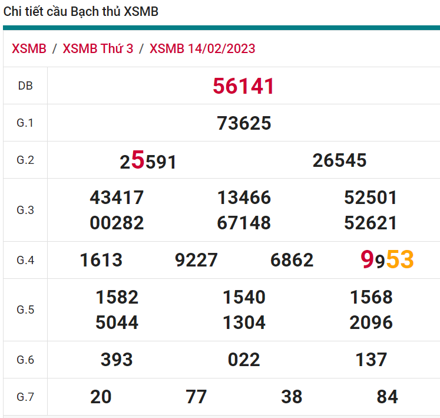Open the XSMB 14/02/2023 breadcrumb link

(x=202, y=48)
